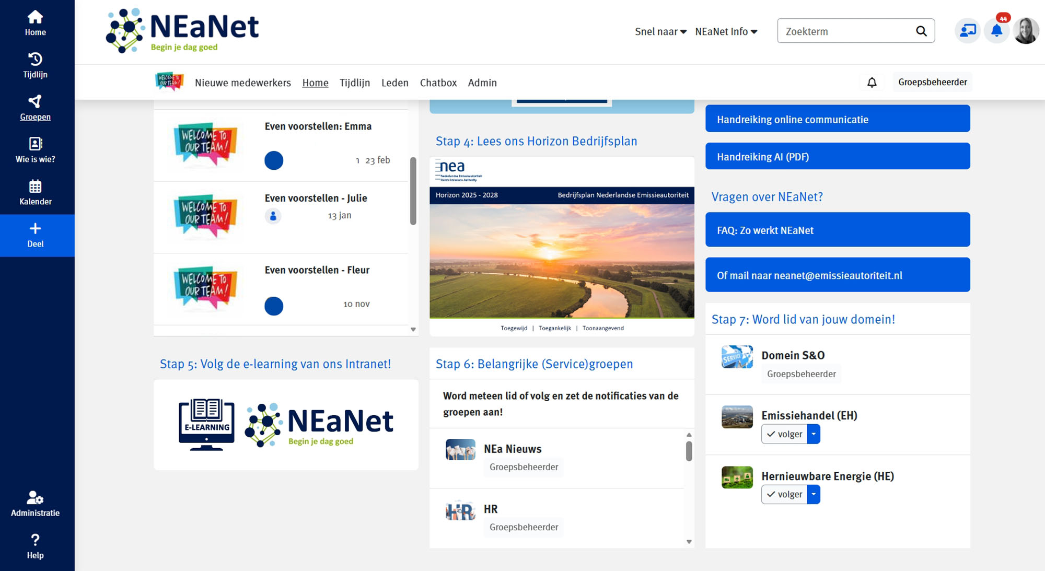Viewport: 1045px width, 571px height.
Task: Click the Emissiehandel (EH) group icon
Action: pos(737,417)
